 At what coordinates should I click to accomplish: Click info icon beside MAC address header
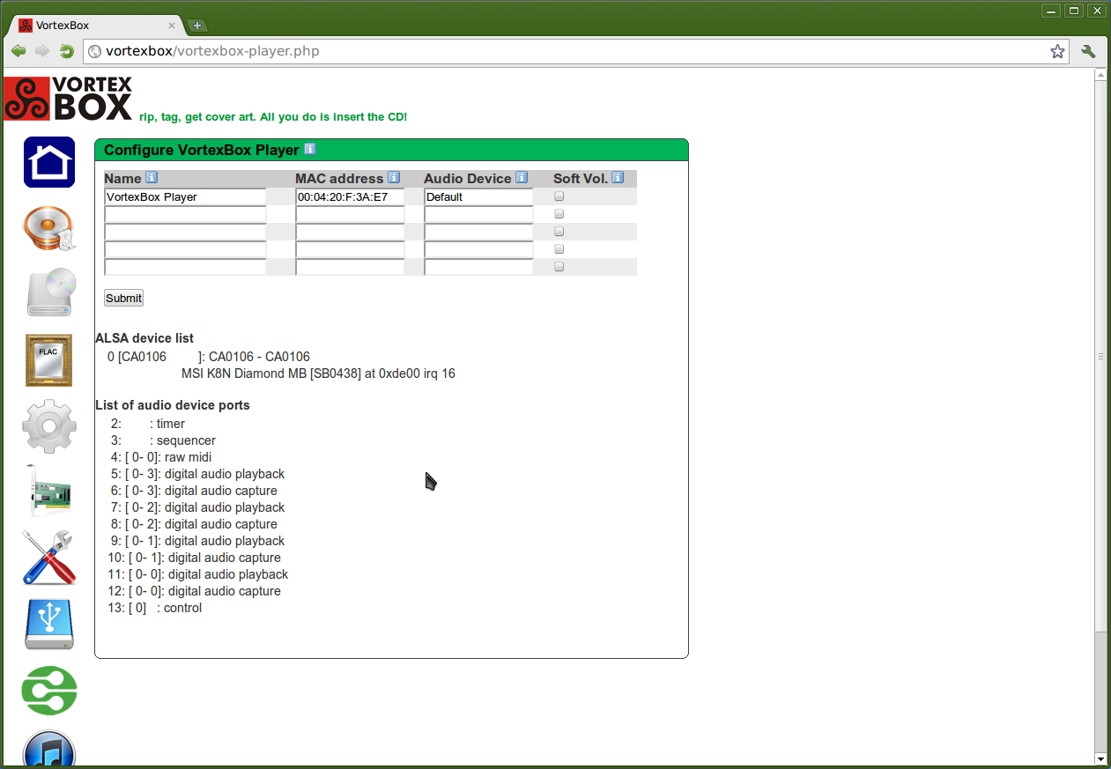[x=393, y=178]
